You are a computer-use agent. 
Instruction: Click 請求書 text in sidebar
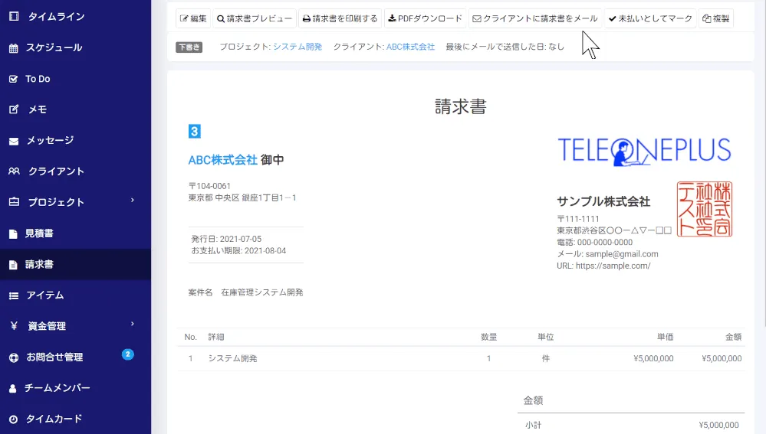(39, 265)
